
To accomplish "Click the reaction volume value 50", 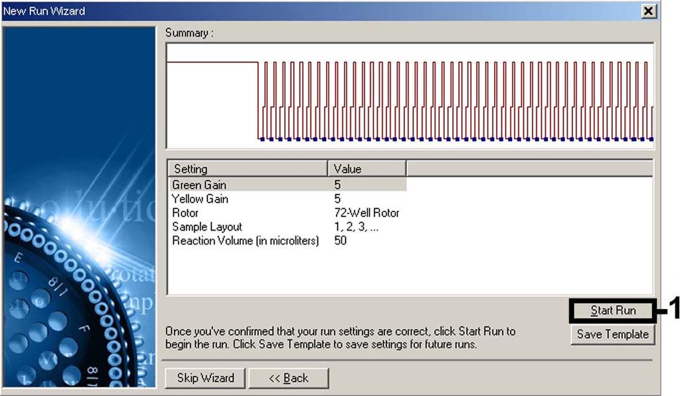I will pyautogui.click(x=341, y=241).
